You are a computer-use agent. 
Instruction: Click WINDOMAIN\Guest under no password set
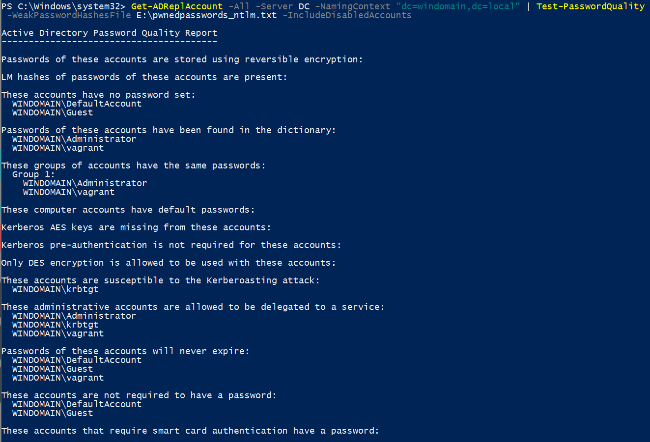(53, 112)
